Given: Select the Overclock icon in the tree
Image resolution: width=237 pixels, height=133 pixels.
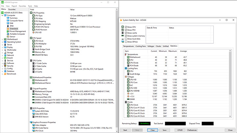Looking at the screenshot, I should (x=8, y=29).
